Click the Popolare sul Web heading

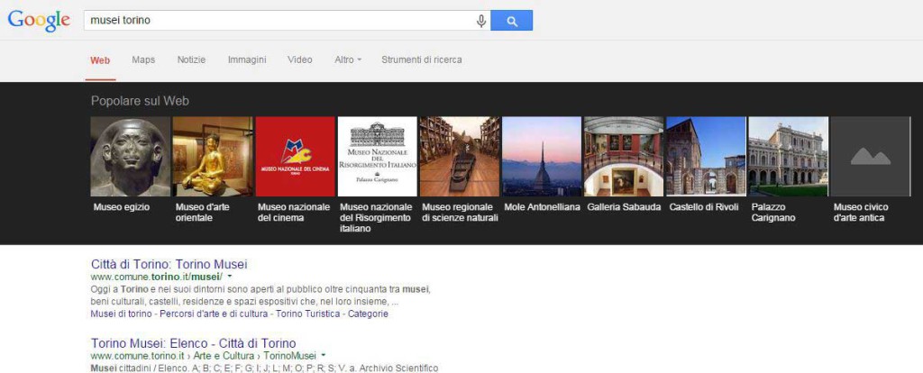(140, 101)
